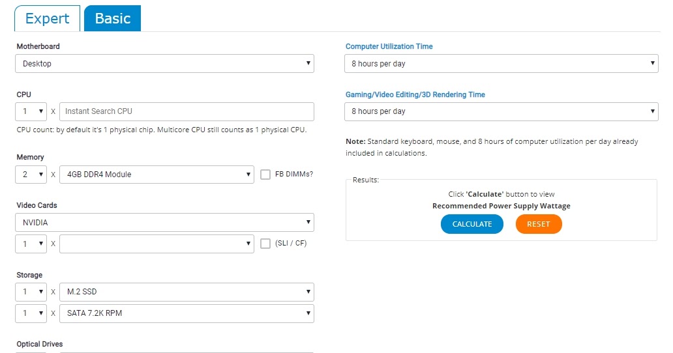This screenshot has width=673, height=353.
Task: Open the Computer Utilization Time dropdown
Action: tap(501, 64)
